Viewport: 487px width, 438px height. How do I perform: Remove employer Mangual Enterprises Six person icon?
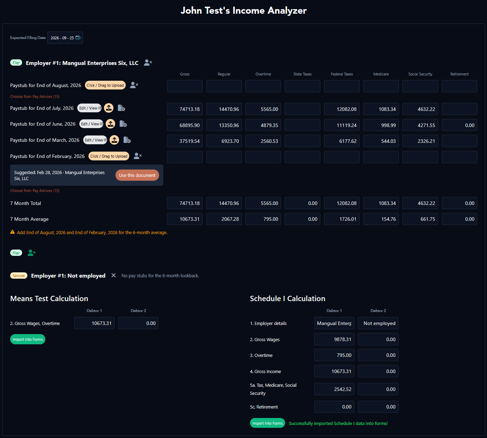148,63
